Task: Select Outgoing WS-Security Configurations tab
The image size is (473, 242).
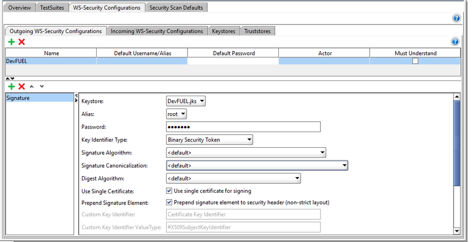Action: point(56,31)
